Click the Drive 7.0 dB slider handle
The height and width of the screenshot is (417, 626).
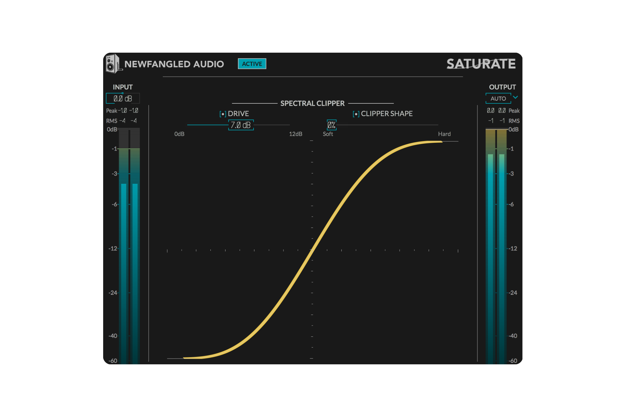[x=241, y=125]
